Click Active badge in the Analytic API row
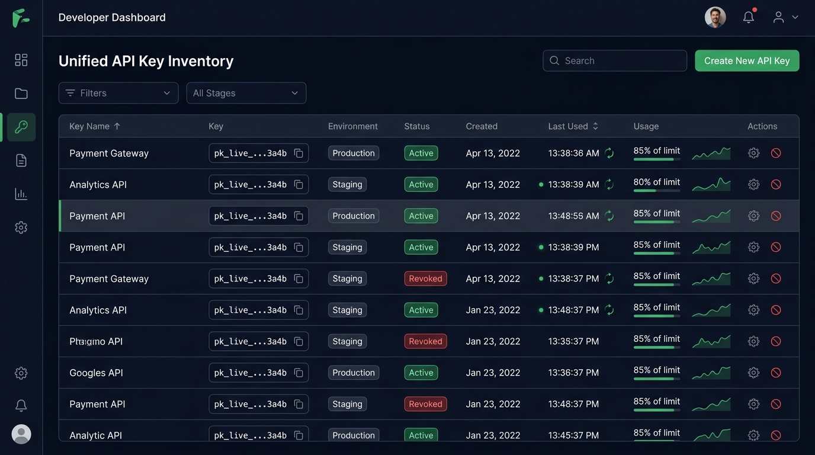 tap(421, 435)
